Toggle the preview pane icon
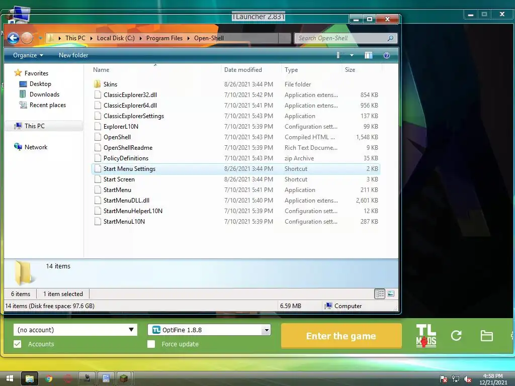Image resolution: width=515 pixels, height=386 pixels. point(369,55)
